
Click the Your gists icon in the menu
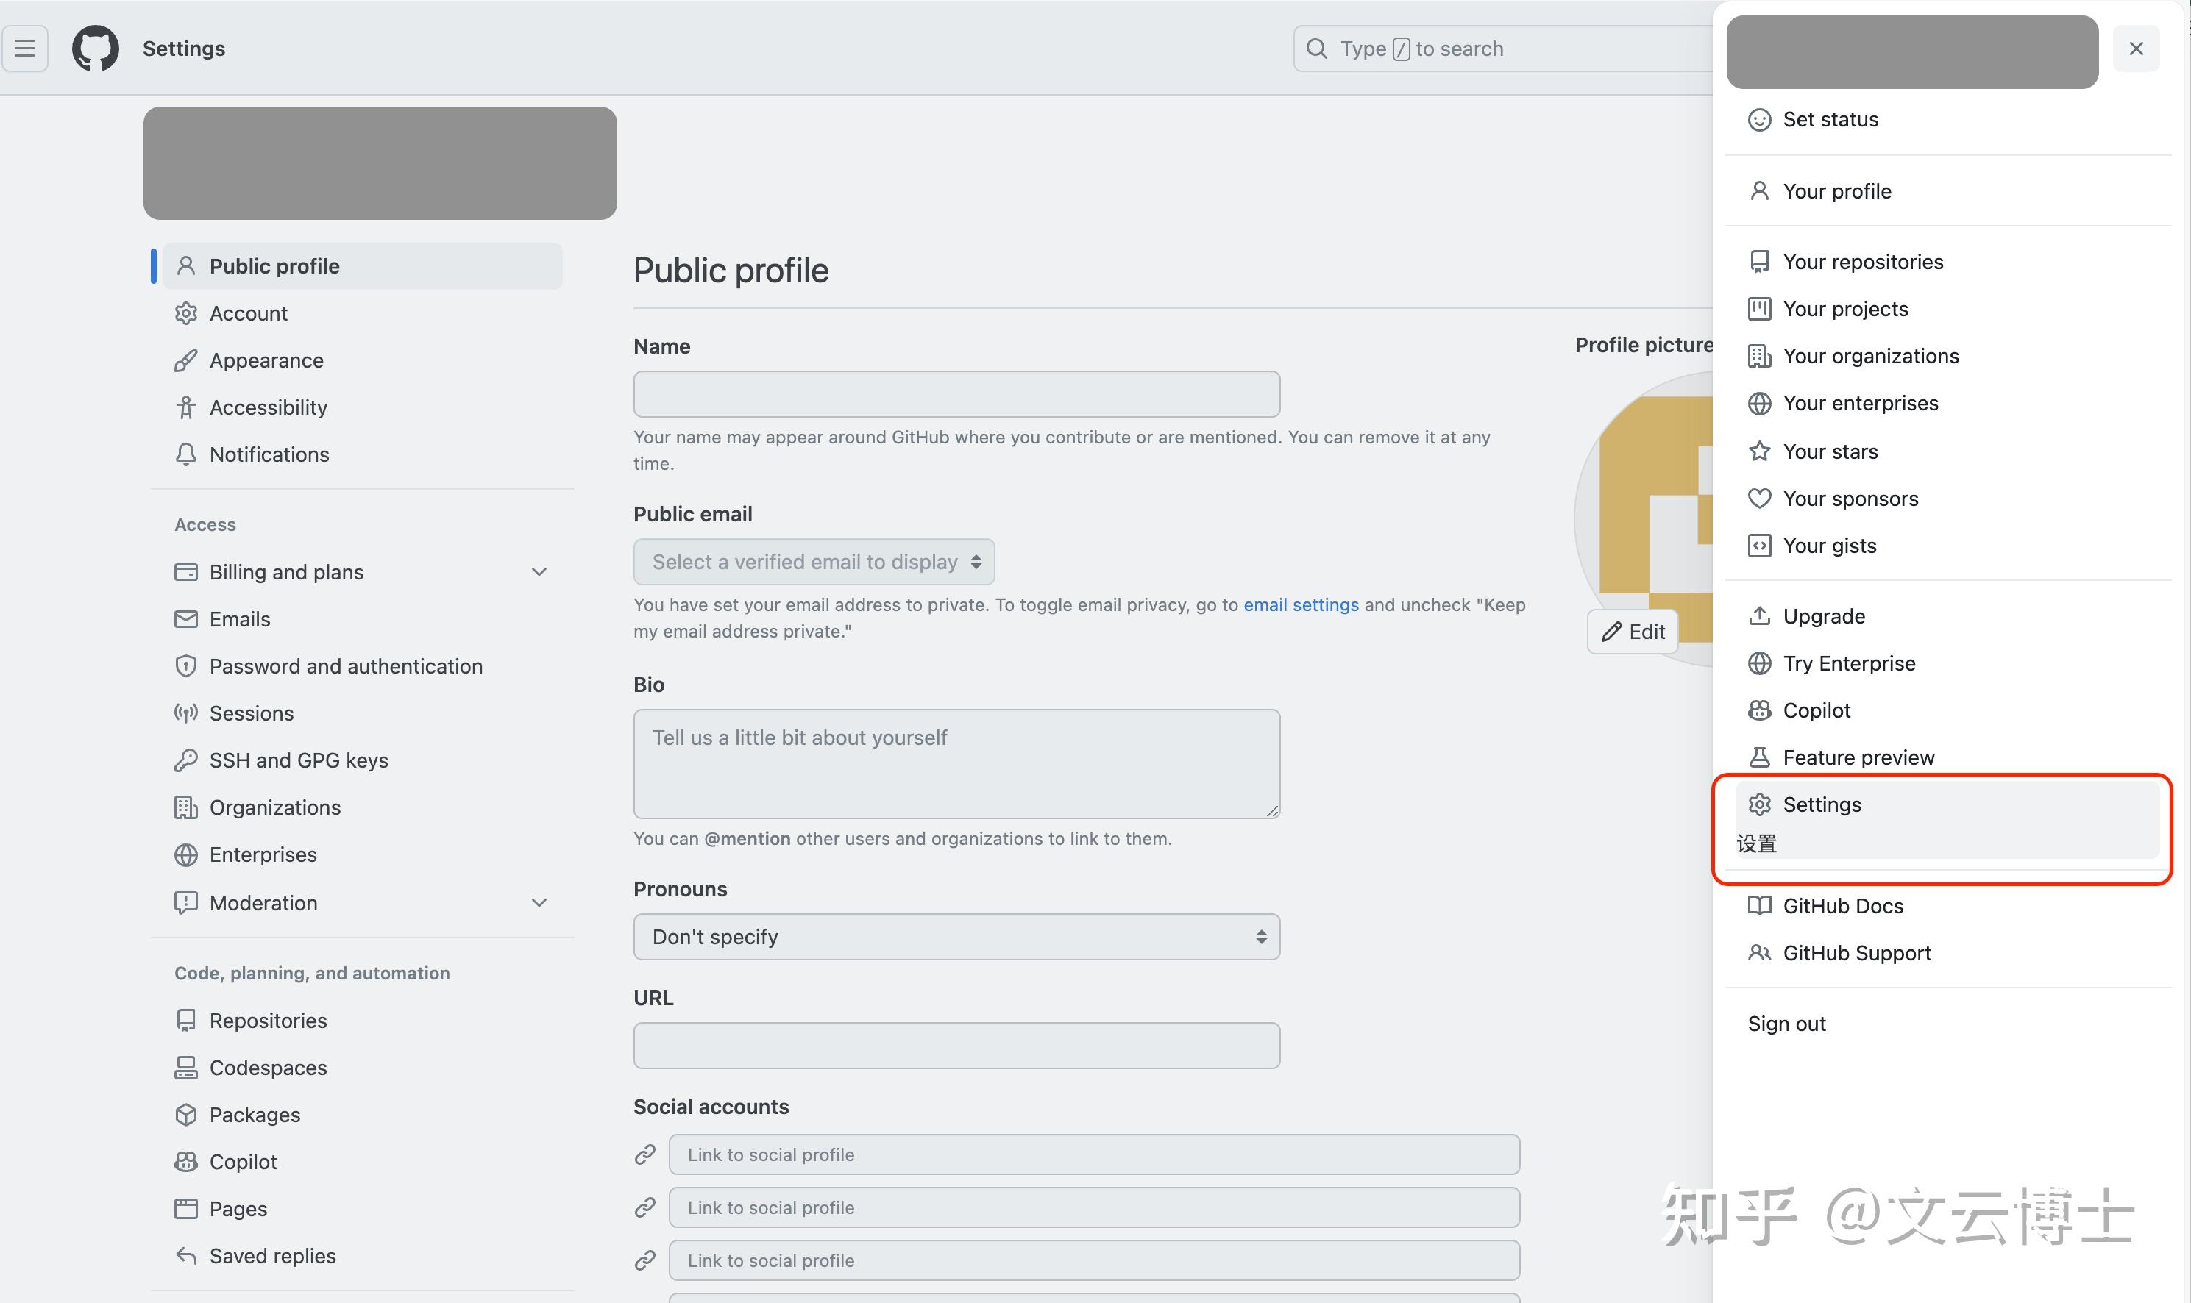pos(1760,546)
